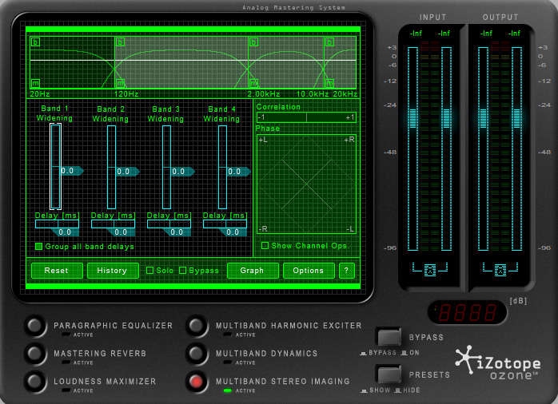The width and height of the screenshot is (558, 404).
Task: Click Band 1 Delay 0.0 value
Action: [65, 232]
